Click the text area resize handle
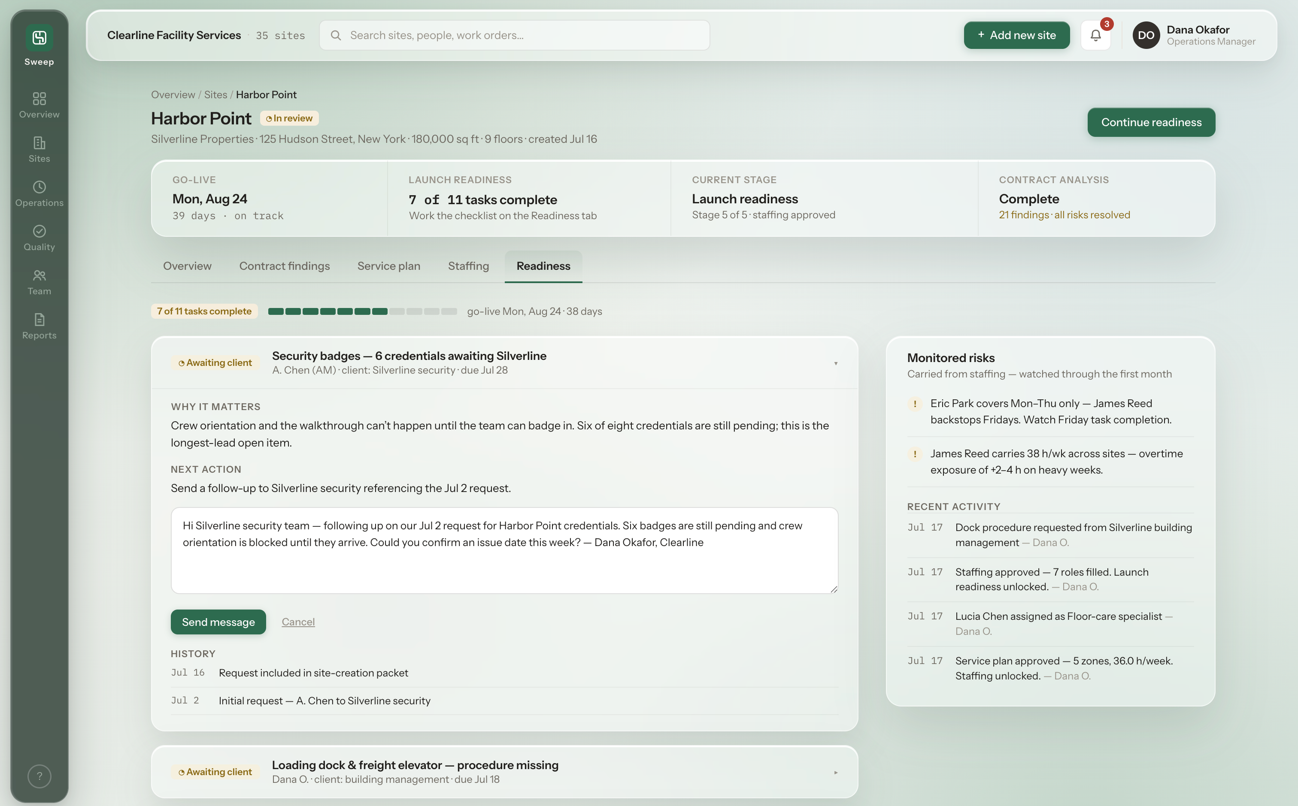Screen dimensions: 1298x806 point(834,589)
